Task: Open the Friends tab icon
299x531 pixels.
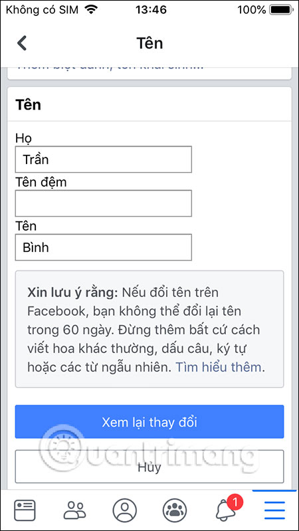Action: point(75,510)
